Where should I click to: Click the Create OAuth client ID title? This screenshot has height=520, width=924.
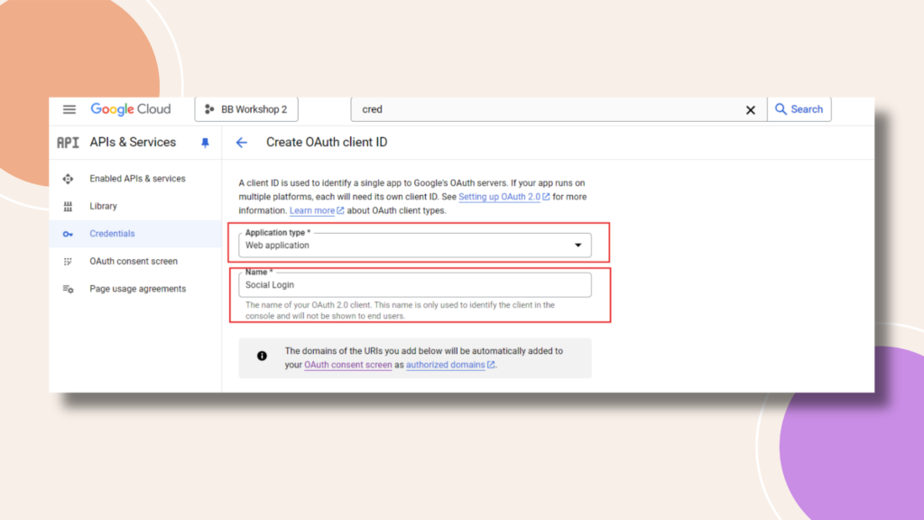[327, 142]
